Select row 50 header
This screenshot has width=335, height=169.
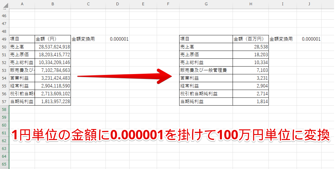click(4, 47)
